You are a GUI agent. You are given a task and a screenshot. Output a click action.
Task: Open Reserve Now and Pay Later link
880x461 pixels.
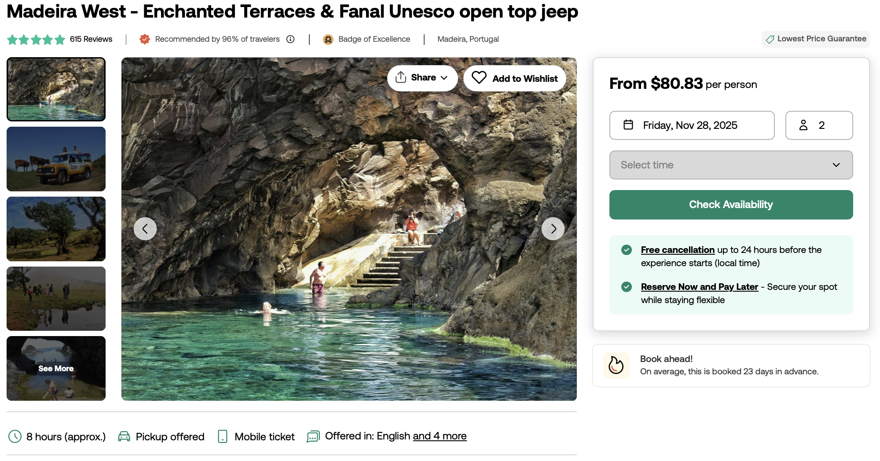[699, 287]
